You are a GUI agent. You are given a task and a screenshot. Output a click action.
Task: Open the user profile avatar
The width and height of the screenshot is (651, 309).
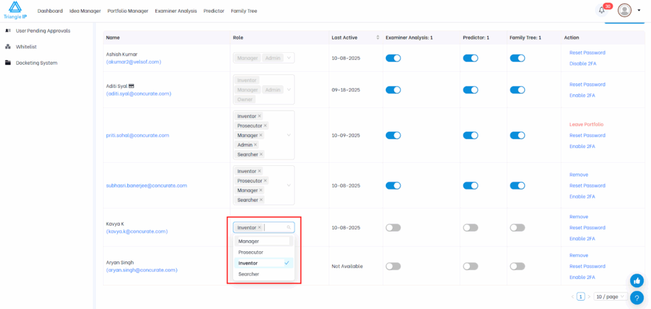tap(624, 10)
